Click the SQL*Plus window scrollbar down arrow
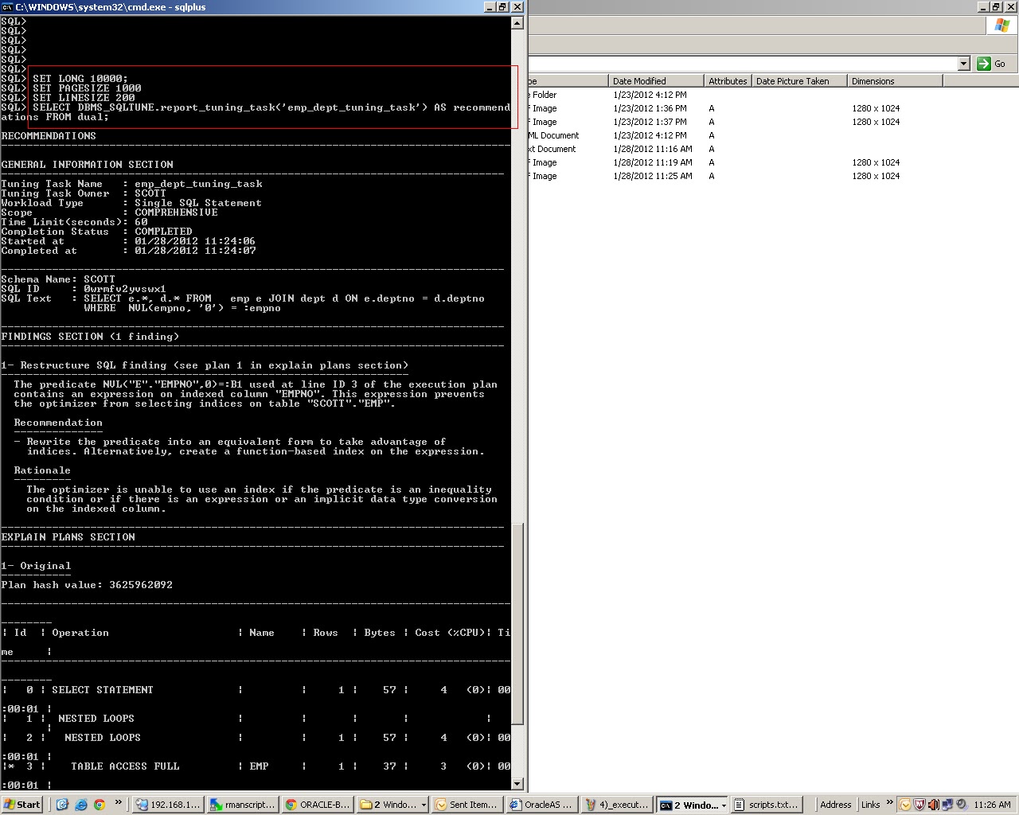Image resolution: width=1019 pixels, height=815 pixels. [x=517, y=784]
